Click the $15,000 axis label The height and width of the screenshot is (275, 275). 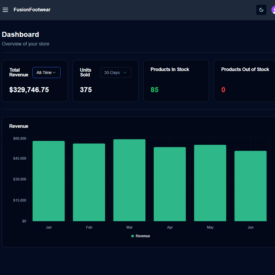(20, 200)
